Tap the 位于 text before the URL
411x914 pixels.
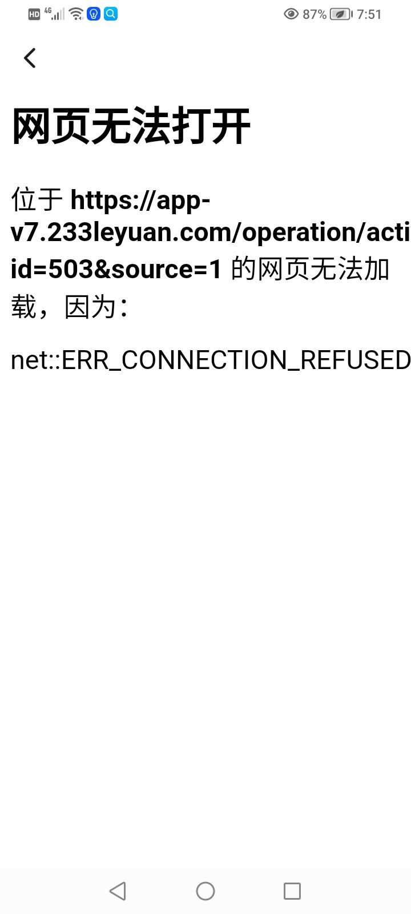37,199
